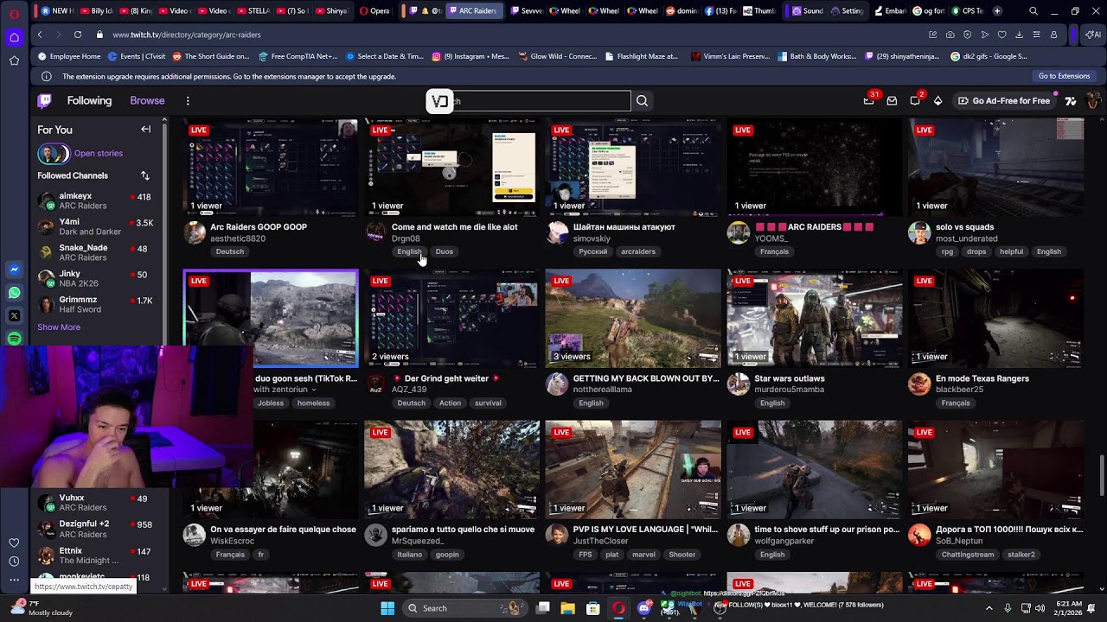
Task: Click the Windows taskbar Search box
Action: point(465,608)
